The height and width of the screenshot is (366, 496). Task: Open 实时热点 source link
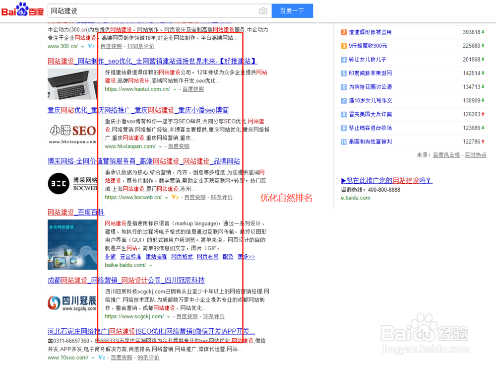(476, 155)
